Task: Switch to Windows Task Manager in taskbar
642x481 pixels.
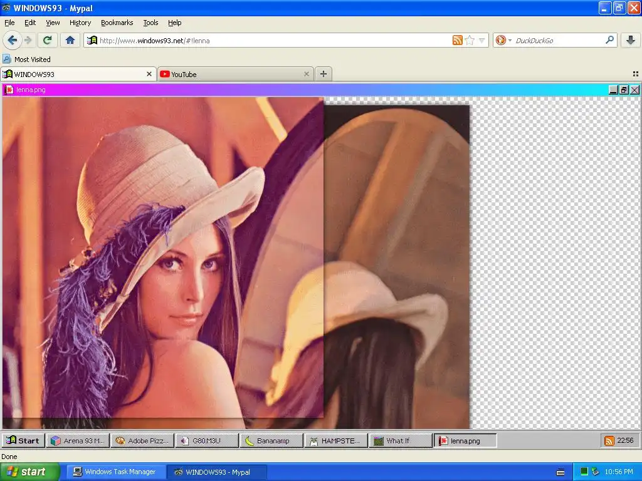Action: pyautogui.click(x=115, y=472)
